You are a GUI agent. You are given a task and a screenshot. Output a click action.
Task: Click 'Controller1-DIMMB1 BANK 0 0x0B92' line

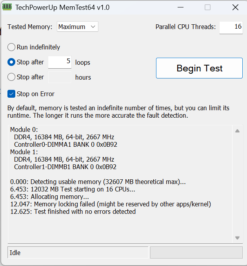[x=65, y=167]
